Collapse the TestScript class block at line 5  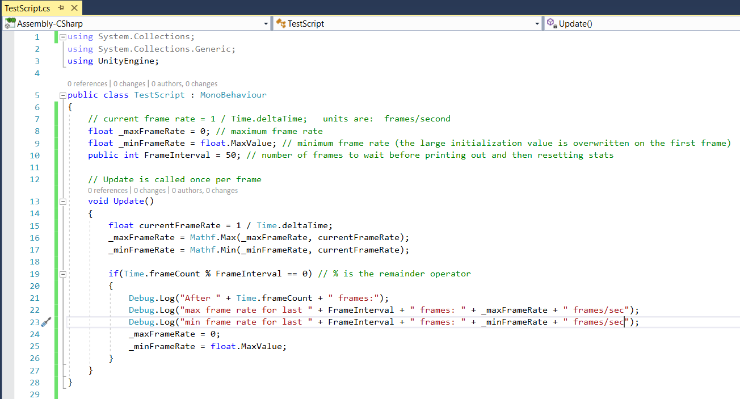pyautogui.click(x=62, y=95)
